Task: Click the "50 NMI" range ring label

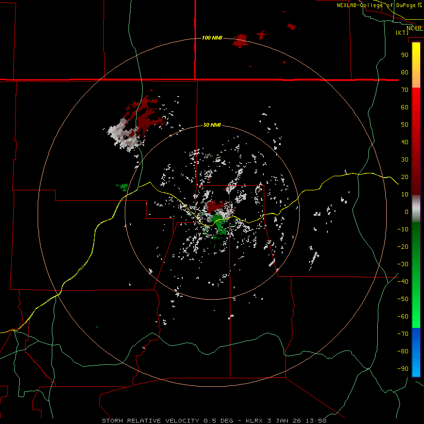Action: (212, 125)
